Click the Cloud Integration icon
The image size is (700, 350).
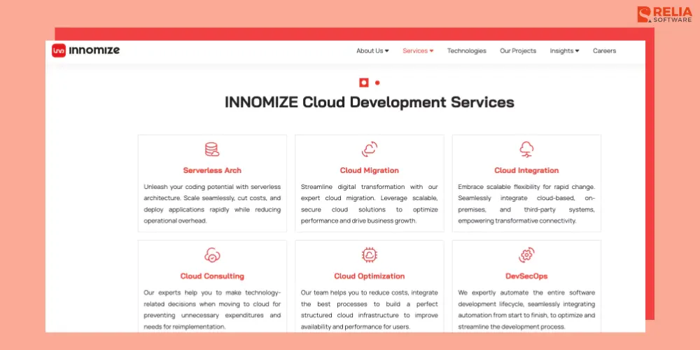[x=526, y=149]
